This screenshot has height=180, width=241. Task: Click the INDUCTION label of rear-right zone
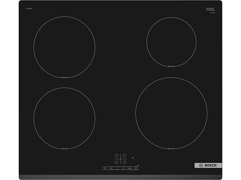point(171,67)
